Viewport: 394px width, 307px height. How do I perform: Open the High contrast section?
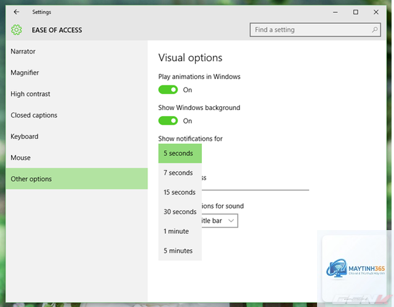(x=76, y=94)
